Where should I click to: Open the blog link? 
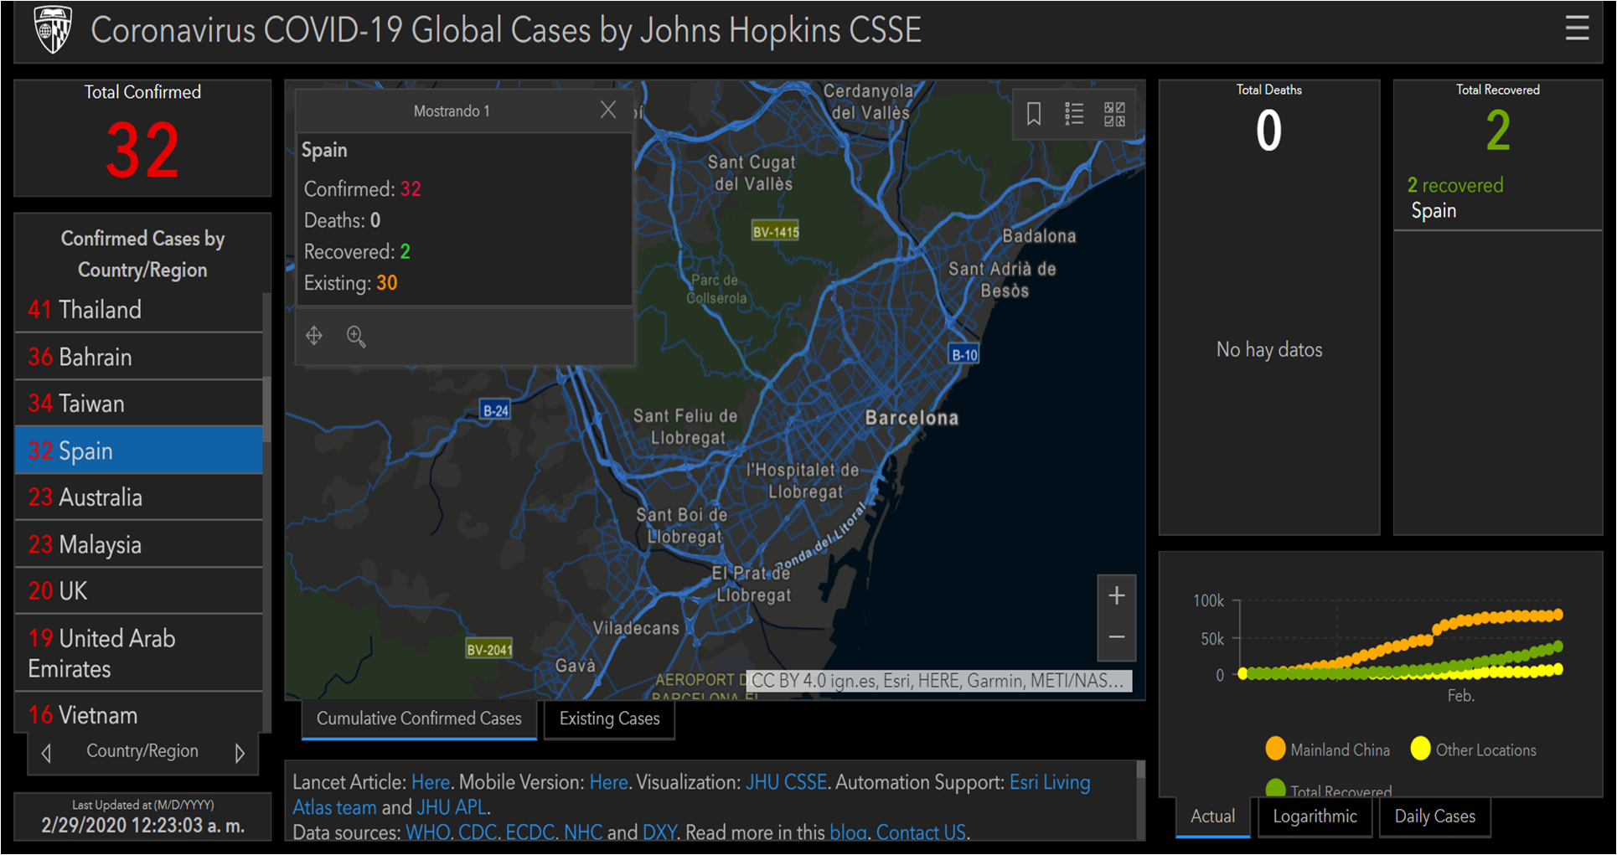tap(847, 832)
